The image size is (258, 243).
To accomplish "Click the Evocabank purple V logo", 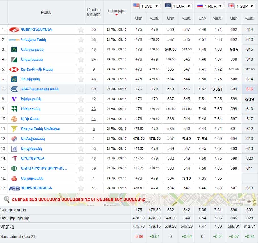I will coord(14,99).
